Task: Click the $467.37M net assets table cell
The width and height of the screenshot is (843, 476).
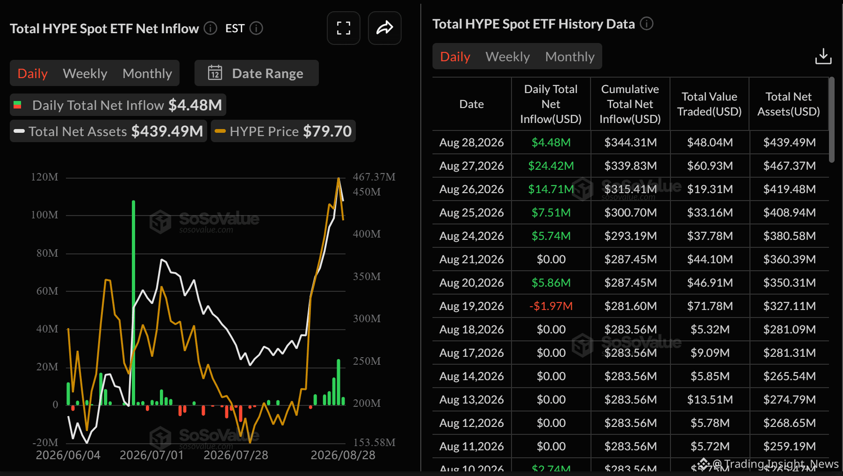Action: coord(789,166)
